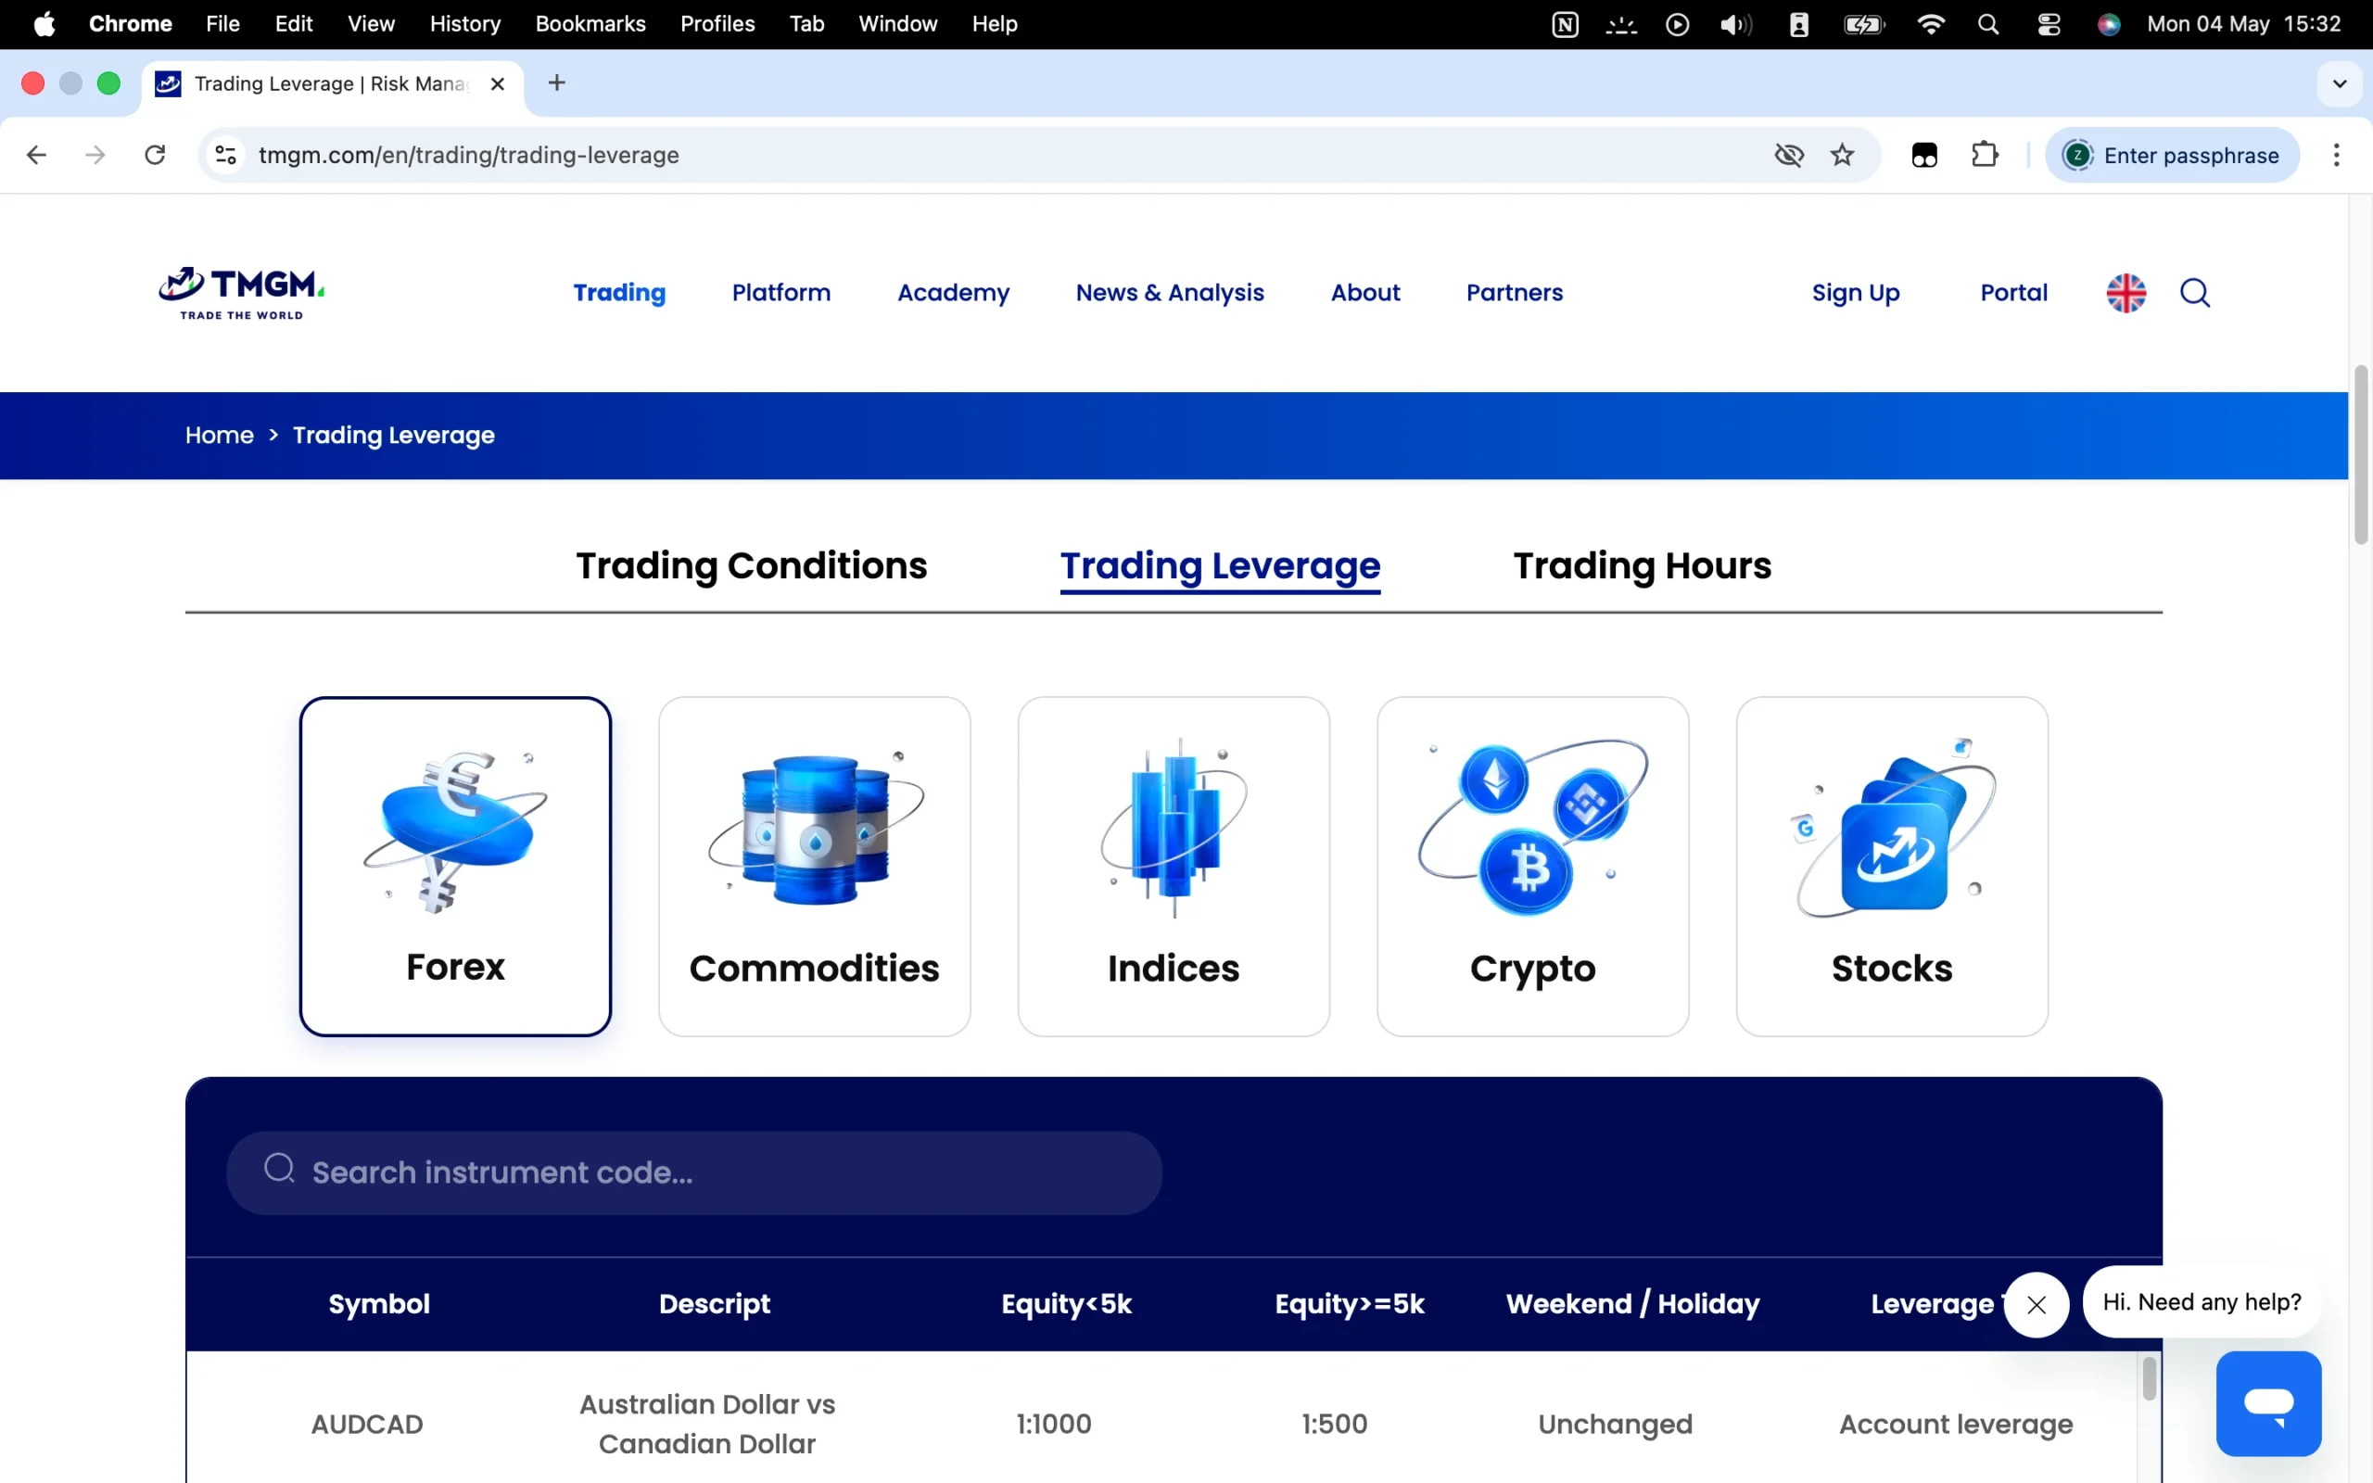Click the browser address bar URL
The image size is (2373, 1483).
click(x=469, y=155)
